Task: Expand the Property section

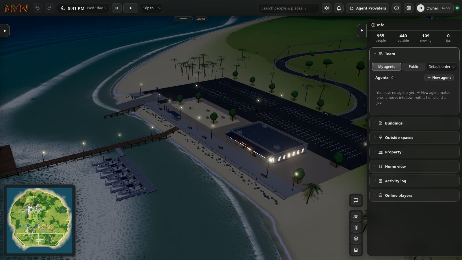Action: 414,152
